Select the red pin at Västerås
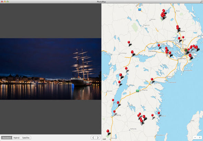 point(159,45)
